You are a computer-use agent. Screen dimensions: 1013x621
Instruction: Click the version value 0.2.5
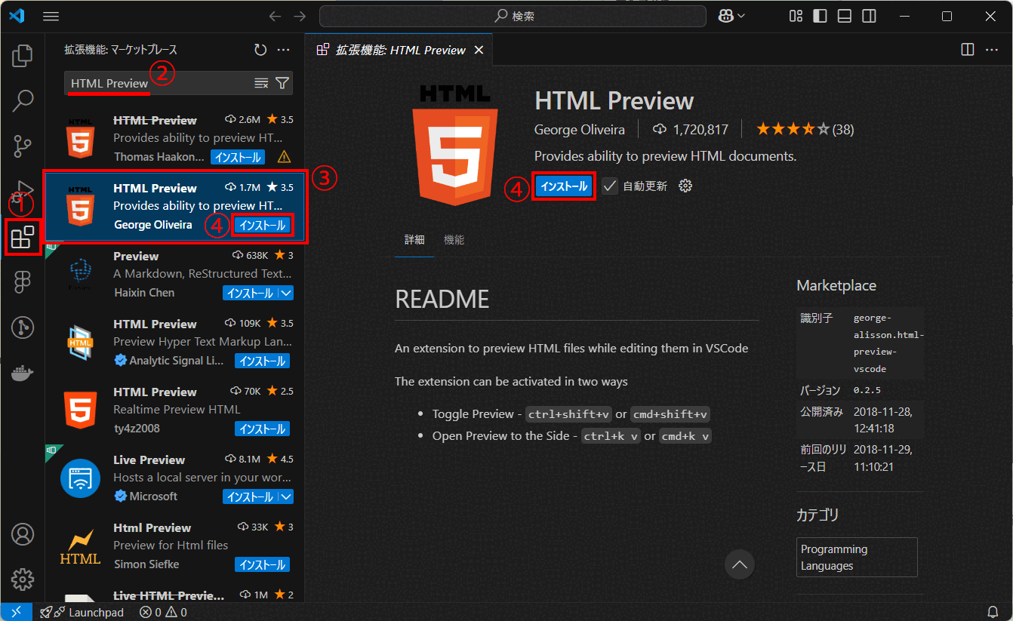tap(867, 390)
